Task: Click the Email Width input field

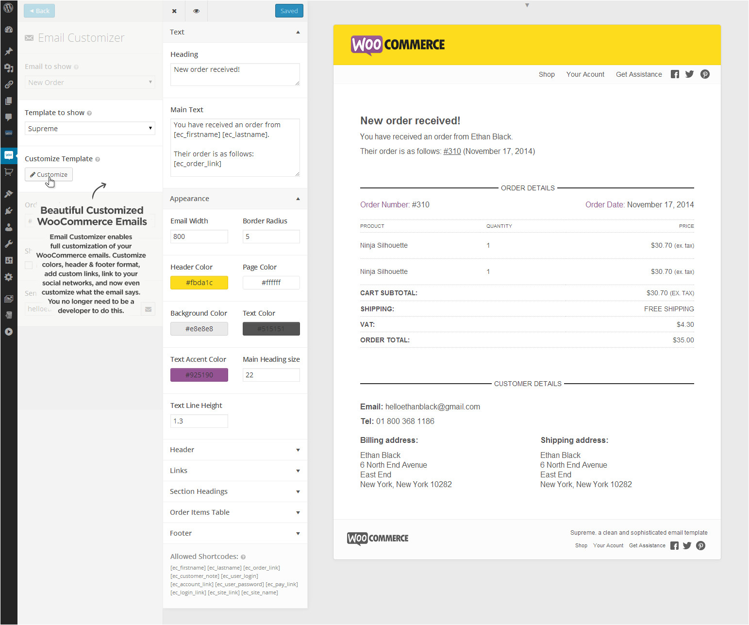Action: pos(199,236)
